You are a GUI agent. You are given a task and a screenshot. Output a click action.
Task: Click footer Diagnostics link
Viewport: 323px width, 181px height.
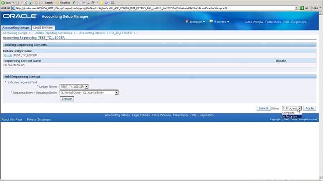(206, 115)
